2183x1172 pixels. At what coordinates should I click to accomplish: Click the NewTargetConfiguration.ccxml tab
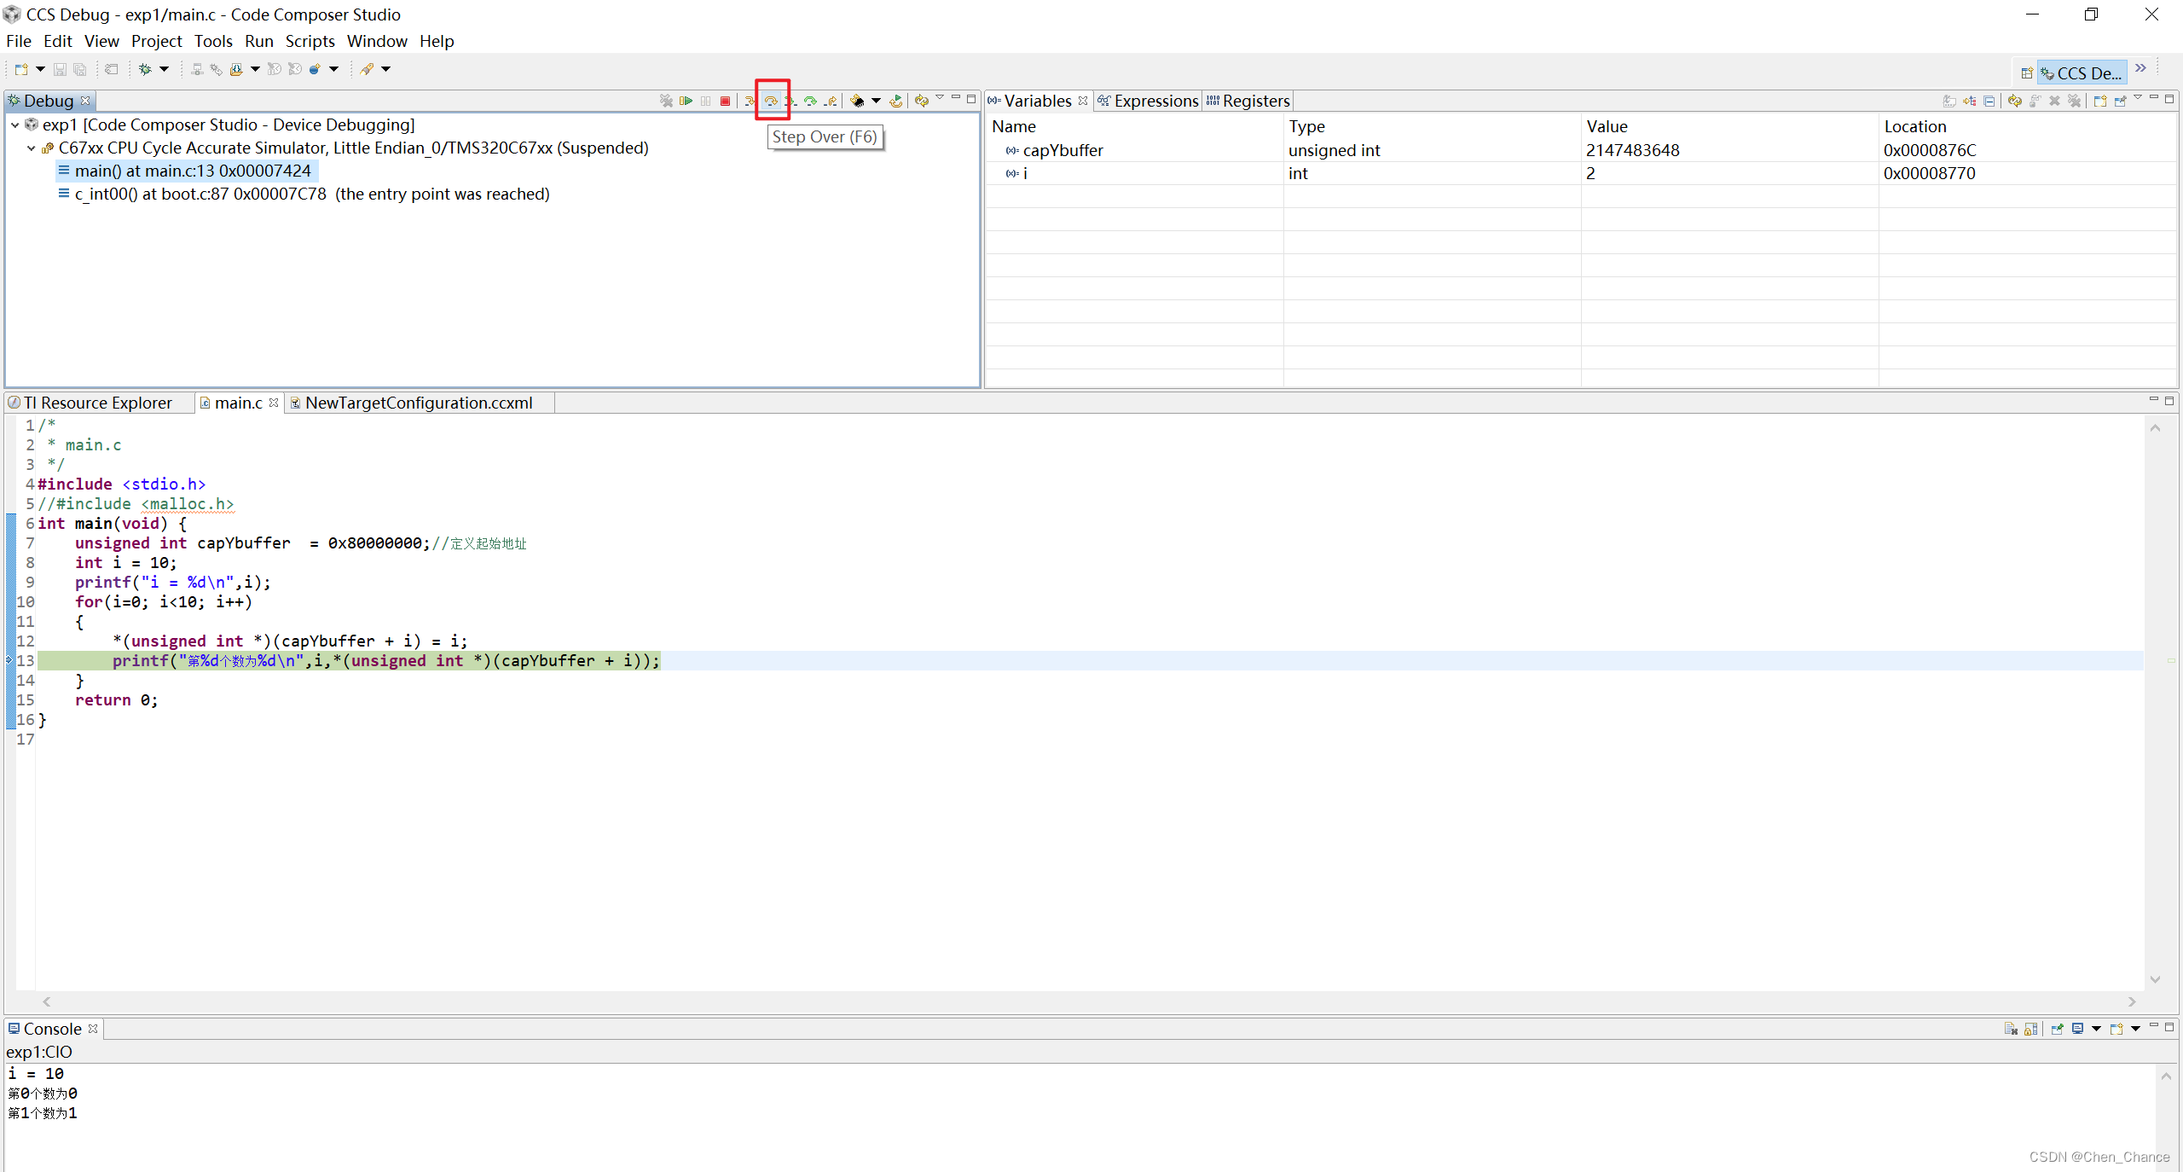417,403
